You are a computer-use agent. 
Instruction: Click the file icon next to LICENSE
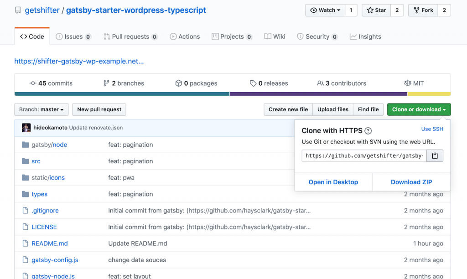tap(26, 227)
